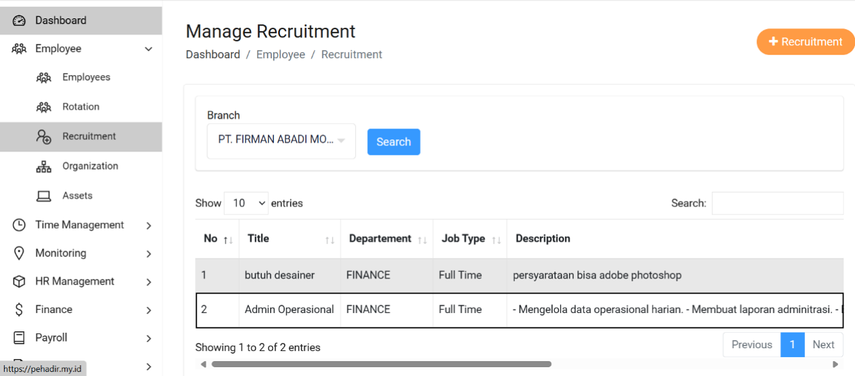Open the Branch dropdown selector
Image resolution: width=855 pixels, height=376 pixels.
(281, 140)
